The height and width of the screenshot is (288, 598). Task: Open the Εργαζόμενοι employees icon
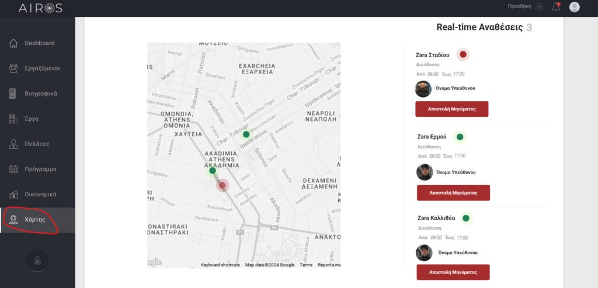[13, 68]
